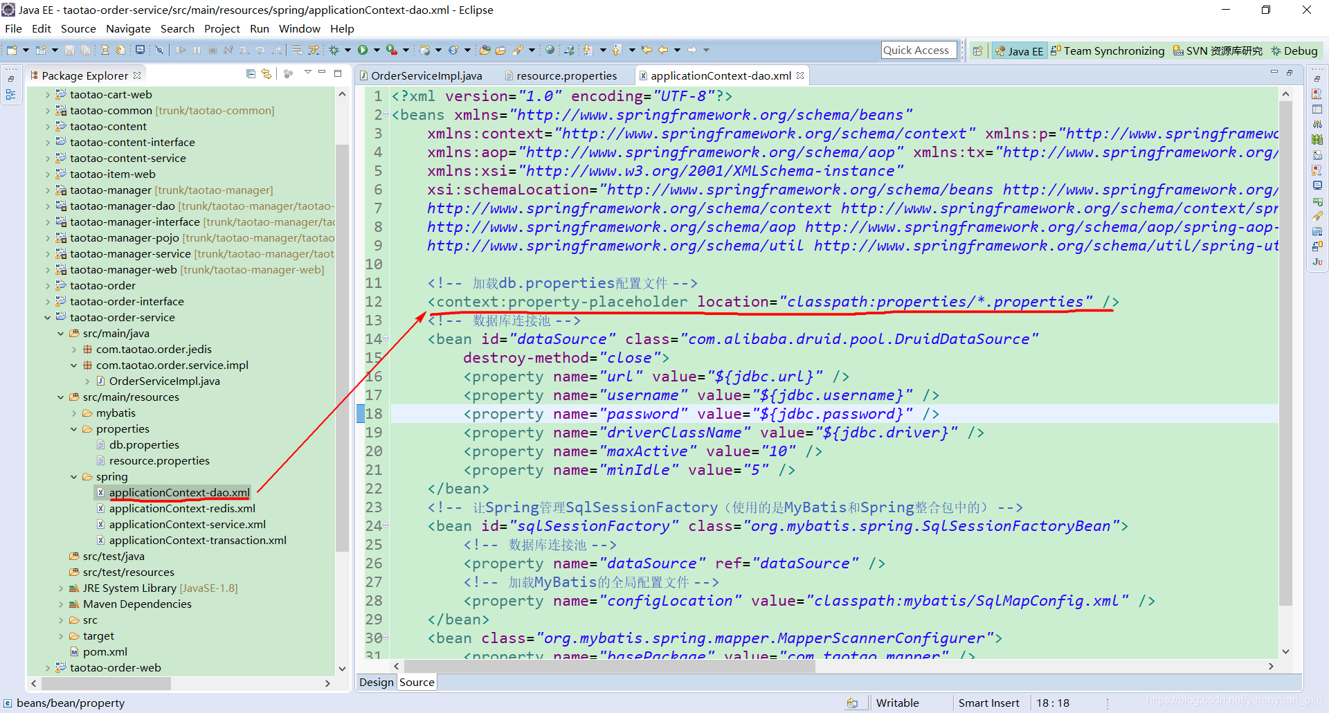This screenshot has width=1329, height=713.
Task: Expand the taotao-order-web project
Action: coord(47,667)
